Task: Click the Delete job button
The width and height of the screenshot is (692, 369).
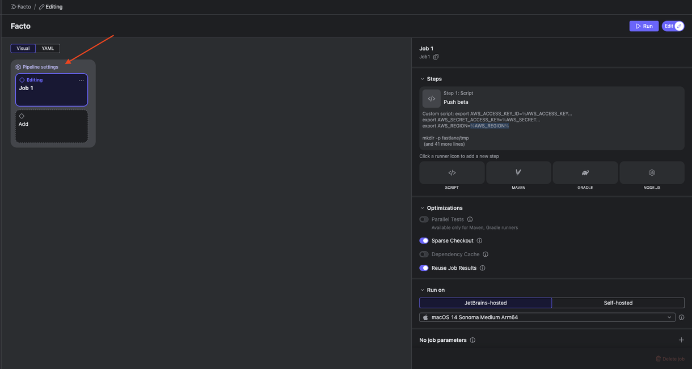Action: pos(670,359)
